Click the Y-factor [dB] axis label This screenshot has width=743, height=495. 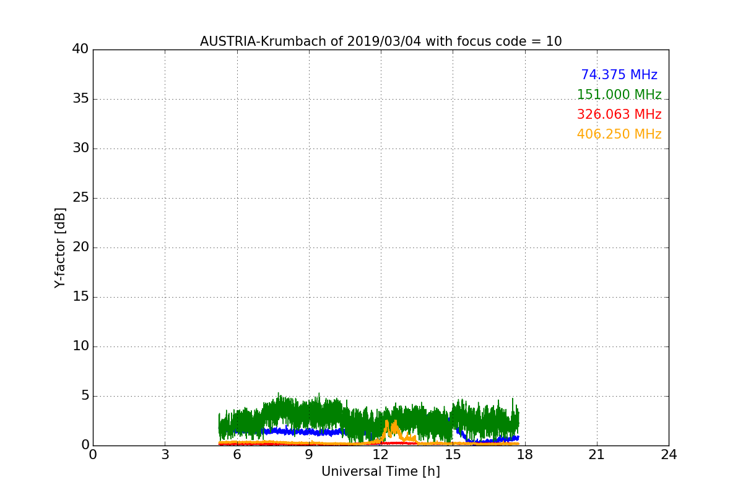[60, 247]
